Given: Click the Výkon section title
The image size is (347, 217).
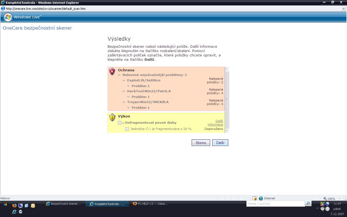Looking at the screenshot, I should (x=124, y=116).
